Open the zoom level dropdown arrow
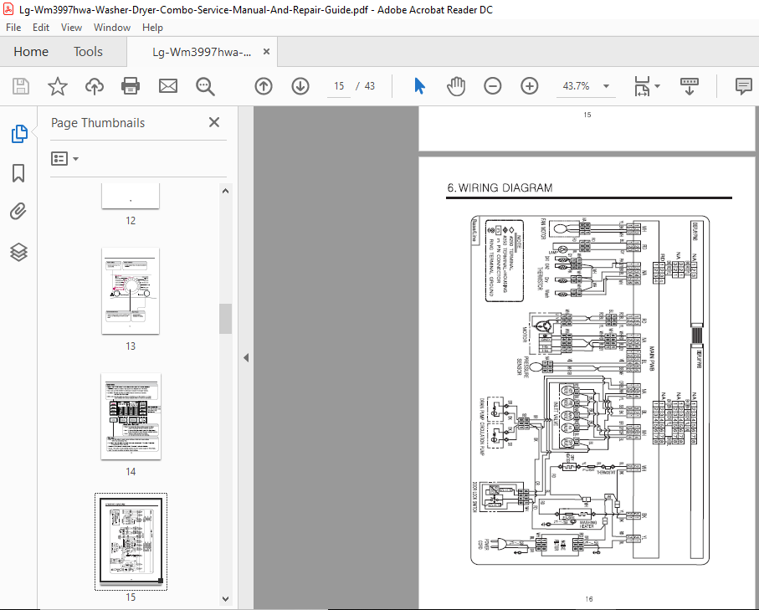The width and height of the screenshot is (759, 610). (606, 86)
